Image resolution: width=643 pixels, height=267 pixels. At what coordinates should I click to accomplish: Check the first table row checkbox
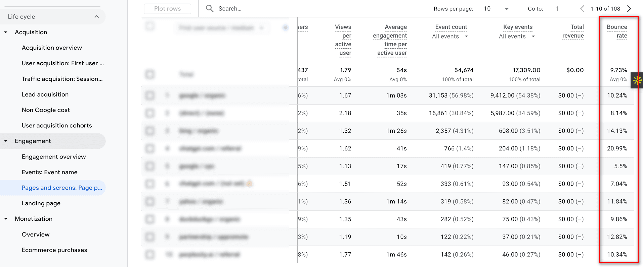click(x=150, y=96)
